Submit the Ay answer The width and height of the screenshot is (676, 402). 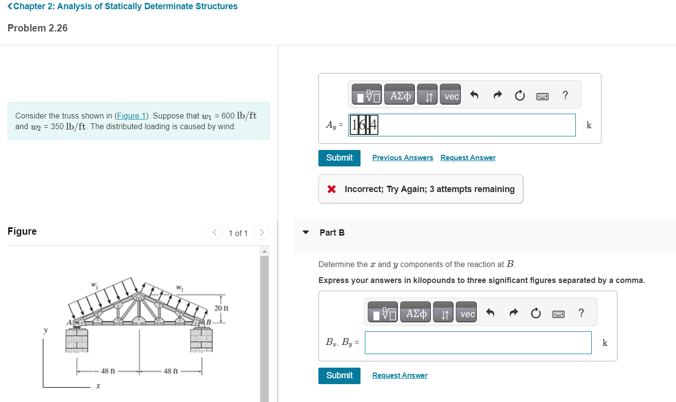[339, 158]
